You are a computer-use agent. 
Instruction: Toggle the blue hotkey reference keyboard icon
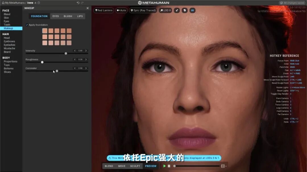pyautogui.click(x=192, y=10)
